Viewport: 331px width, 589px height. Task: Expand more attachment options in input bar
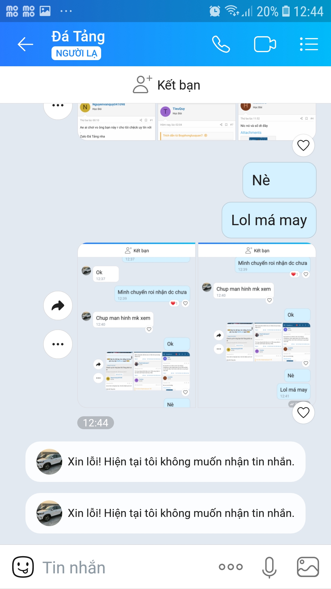pos(231,567)
